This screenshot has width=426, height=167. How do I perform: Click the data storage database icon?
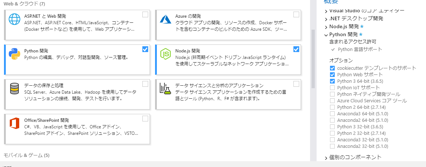click(14, 89)
